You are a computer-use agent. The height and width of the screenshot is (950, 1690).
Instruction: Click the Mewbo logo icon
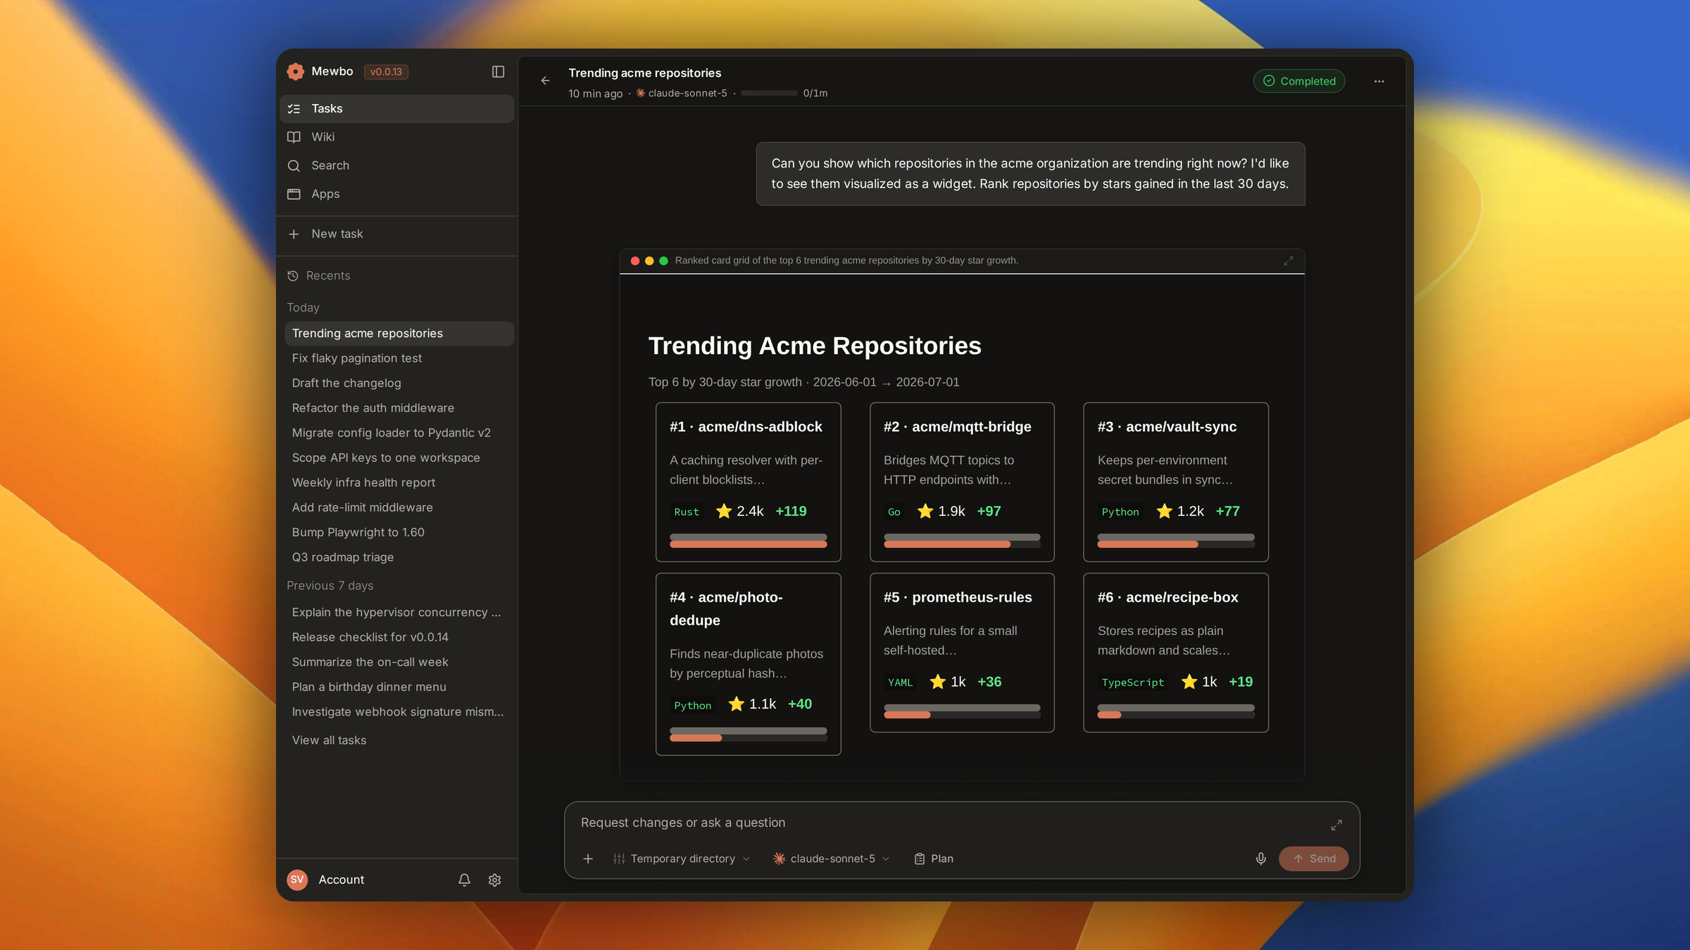pos(295,72)
